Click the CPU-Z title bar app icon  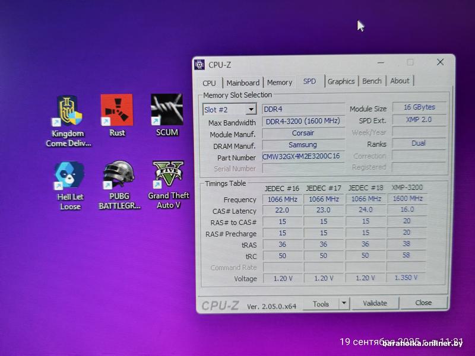click(201, 65)
